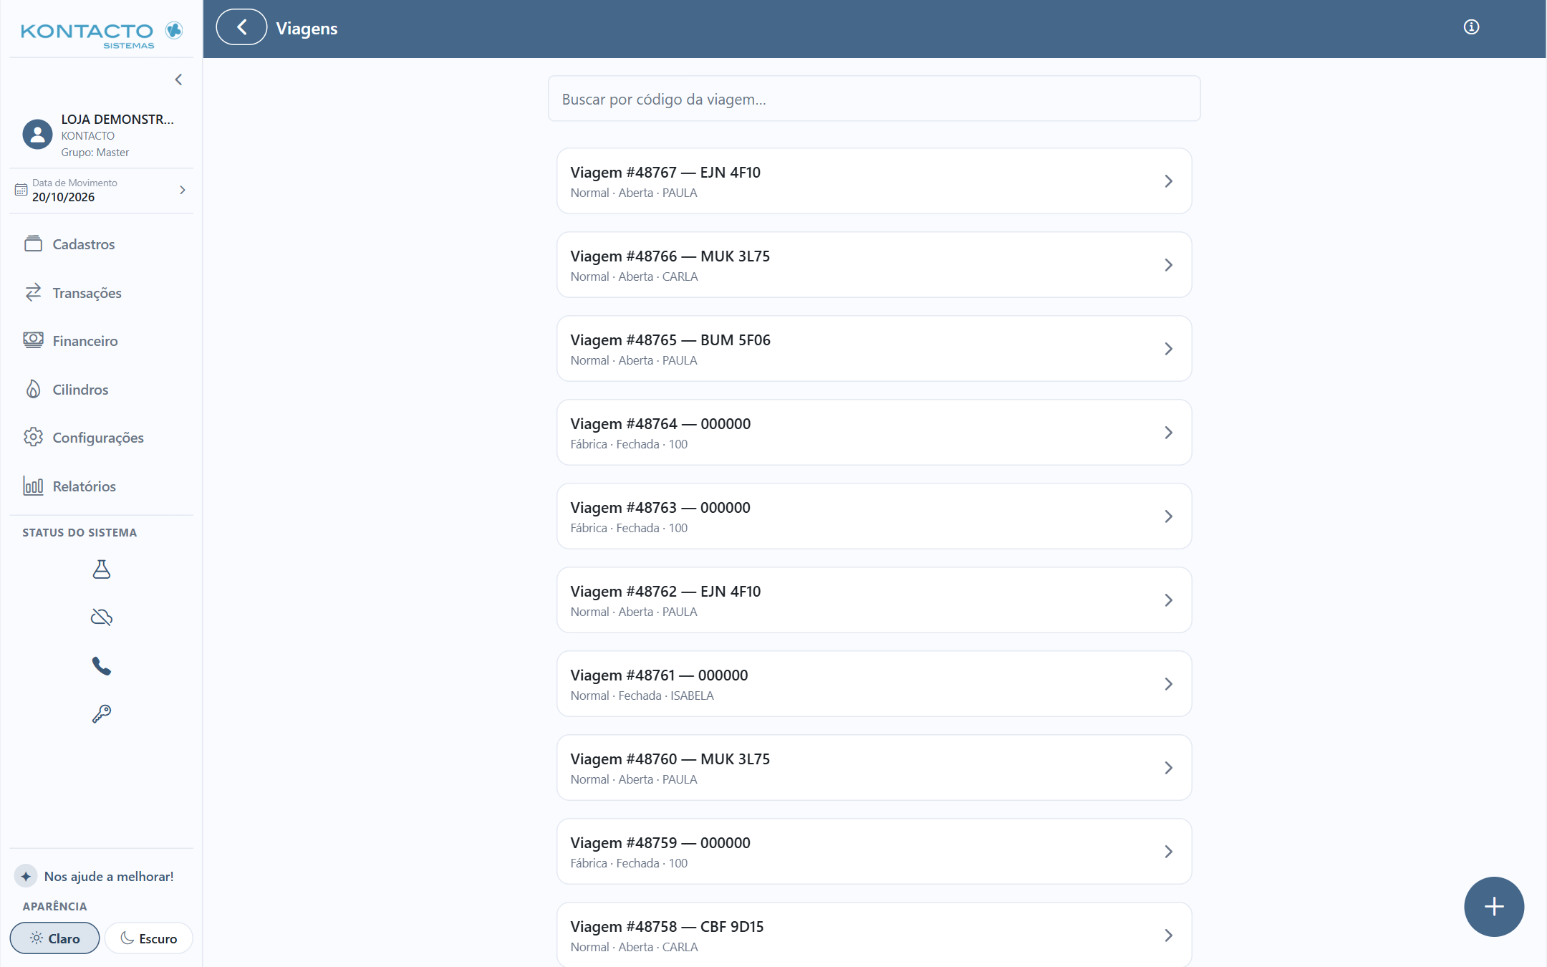Click the cloud offline status icon
This screenshot has width=1547, height=967.
pos(102,617)
